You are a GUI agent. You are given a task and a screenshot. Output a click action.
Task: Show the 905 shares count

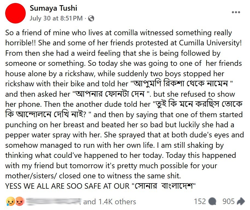click(x=228, y=202)
